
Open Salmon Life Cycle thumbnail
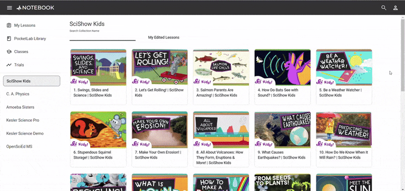(221, 67)
